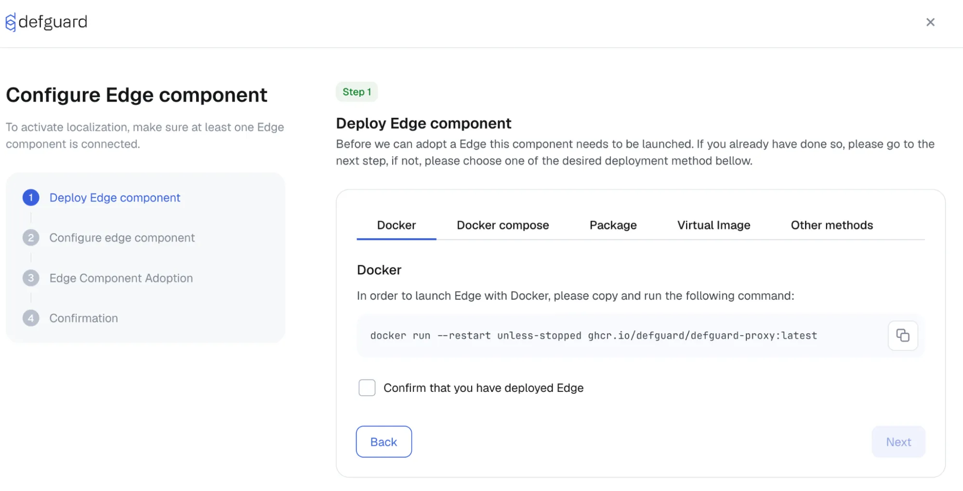Click the copy command icon
The image size is (963, 491).
(903, 336)
